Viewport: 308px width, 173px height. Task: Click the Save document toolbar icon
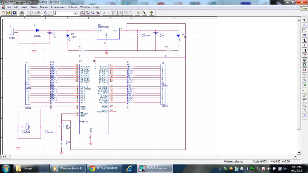pos(14,13)
